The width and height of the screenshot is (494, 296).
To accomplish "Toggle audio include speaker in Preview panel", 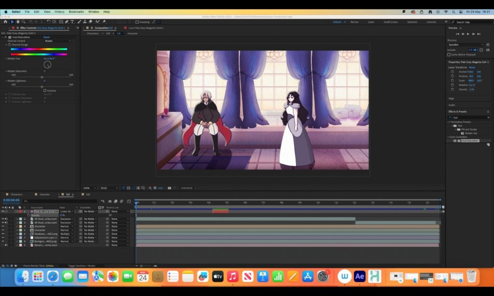I will click(x=475, y=50).
